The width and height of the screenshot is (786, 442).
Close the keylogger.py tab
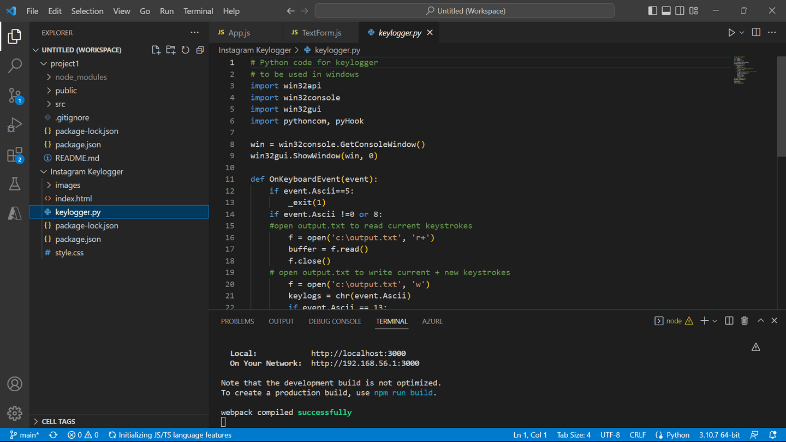click(430, 33)
